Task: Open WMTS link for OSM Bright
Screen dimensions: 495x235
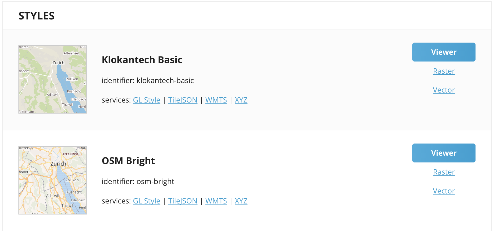Action: (216, 201)
